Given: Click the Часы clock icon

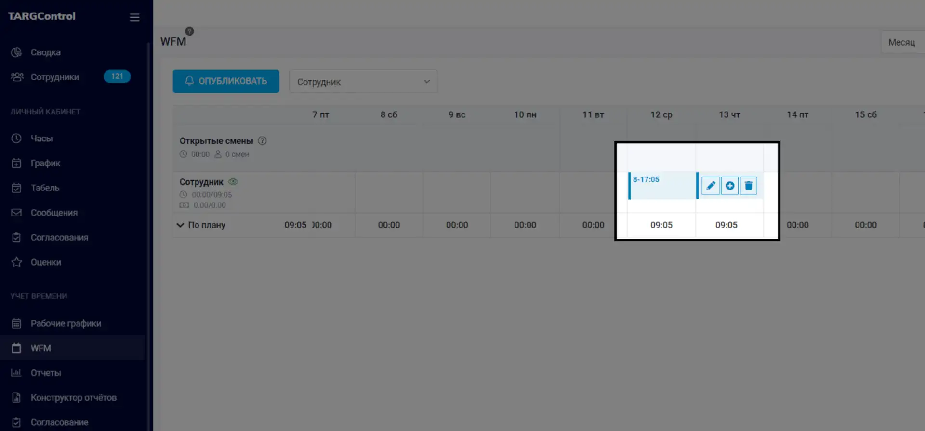Looking at the screenshot, I should coord(16,139).
